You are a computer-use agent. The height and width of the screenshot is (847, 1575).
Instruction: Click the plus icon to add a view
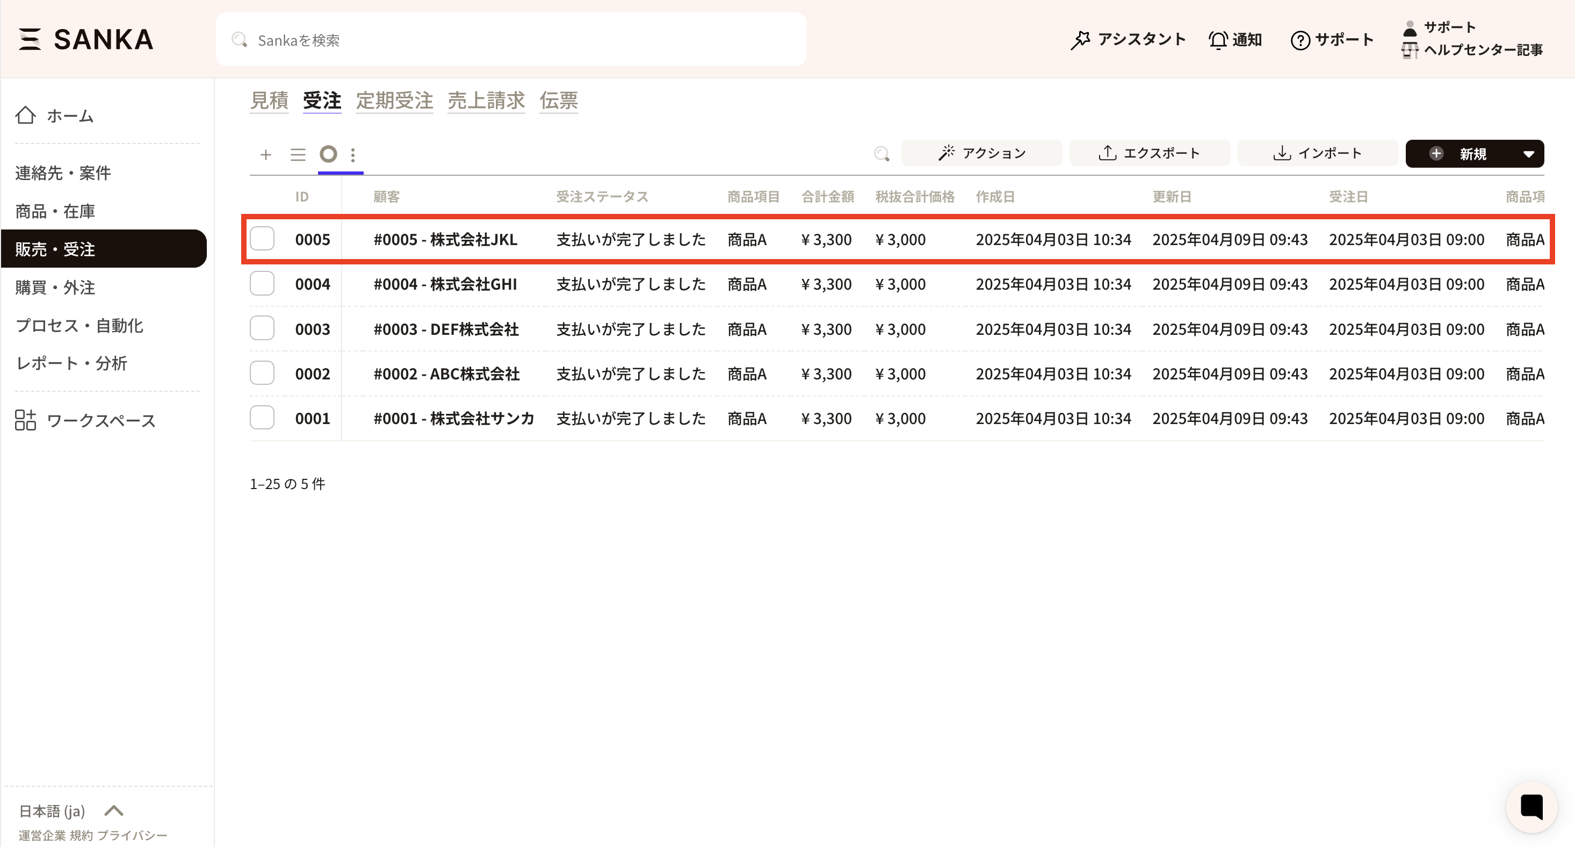pyautogui.click(x=265, y=154)
